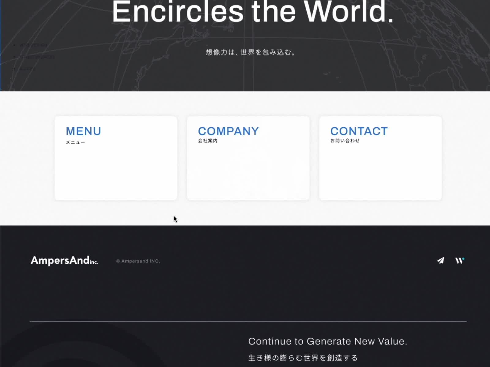Click the Encircles the World headline
This screenshot has height=367, width=490.
253,12
